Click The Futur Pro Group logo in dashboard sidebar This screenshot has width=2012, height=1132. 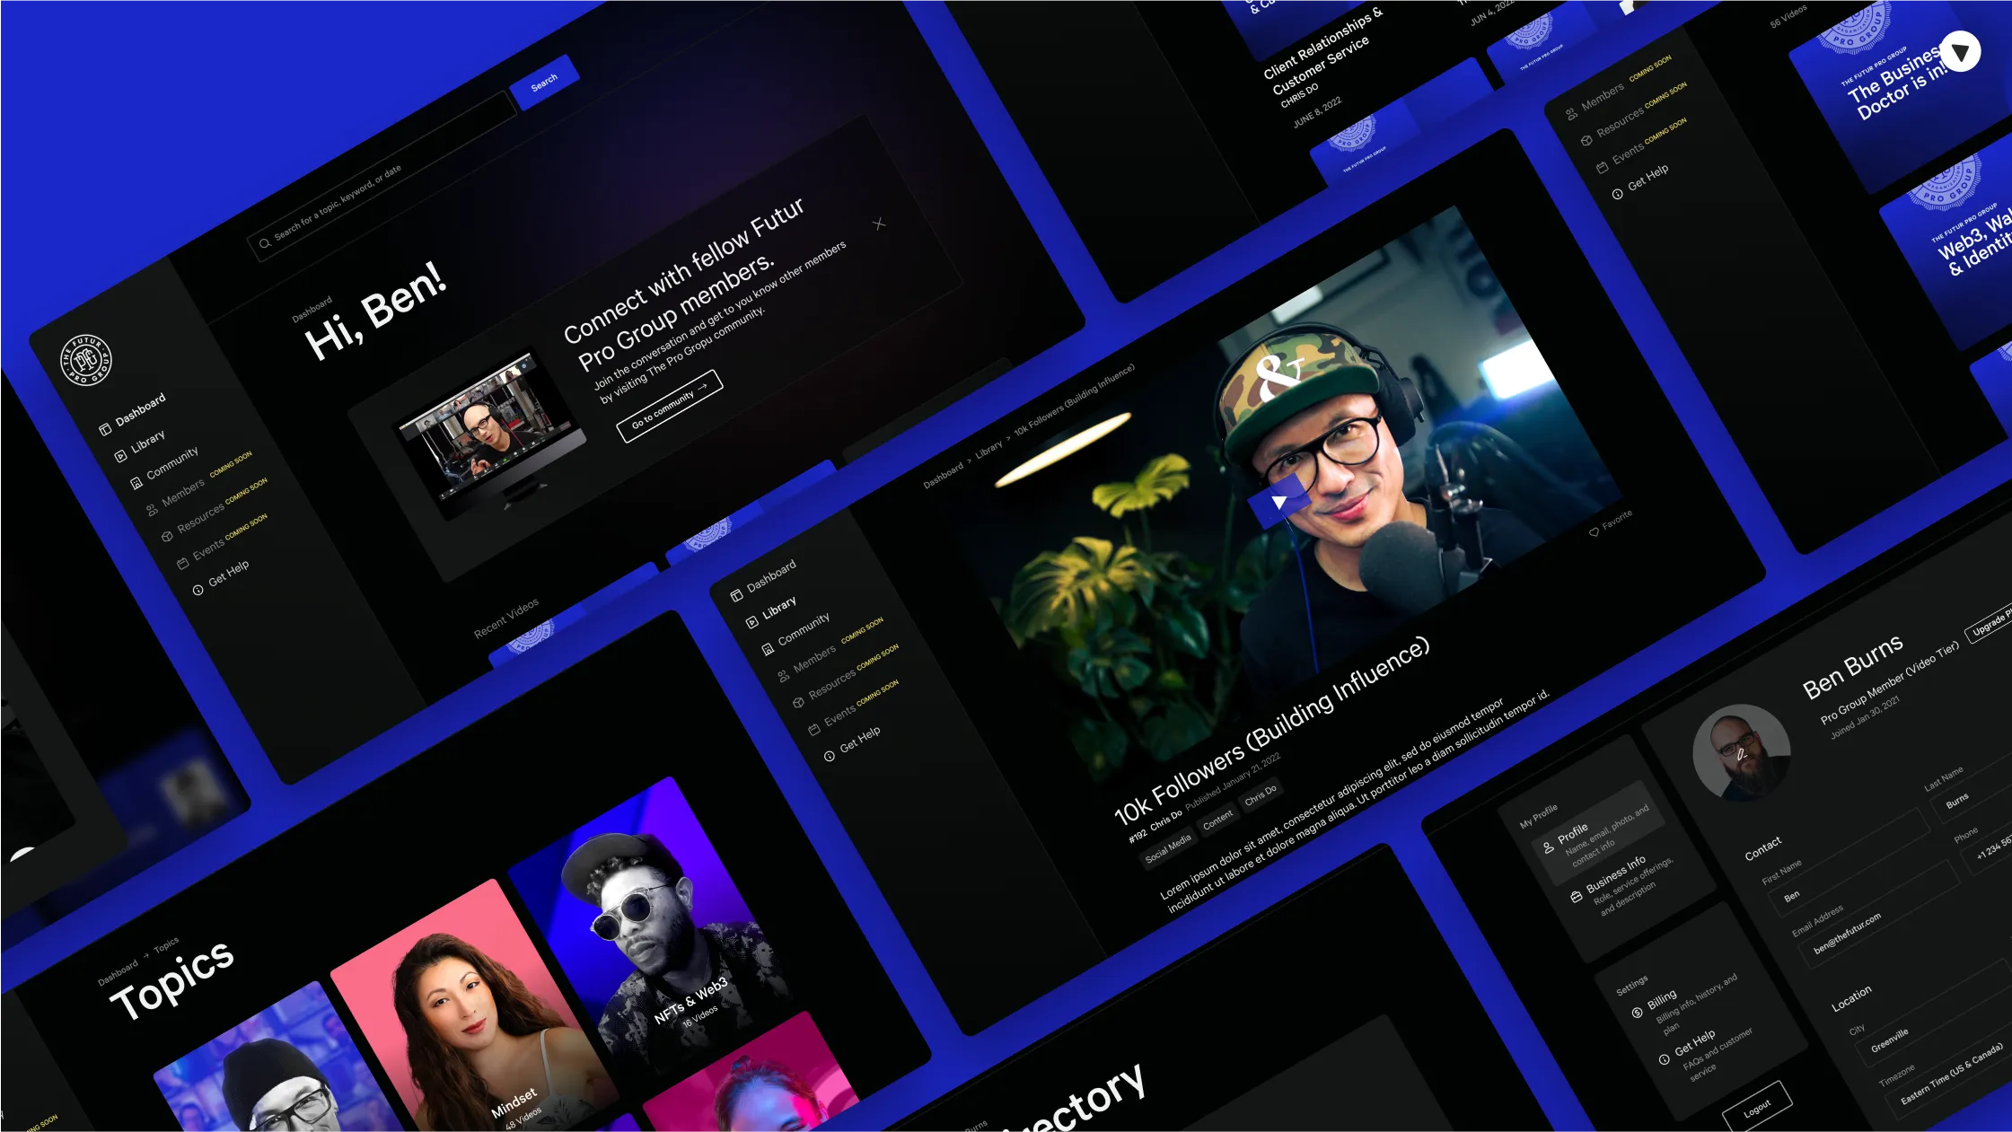[86, 359]
